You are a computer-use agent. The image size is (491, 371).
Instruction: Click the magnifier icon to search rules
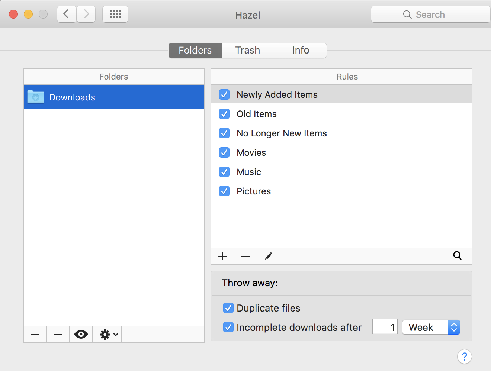(x=457, y=256)
